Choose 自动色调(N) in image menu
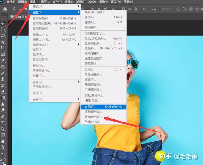This screenshot has width=203, height=165. point(55,18)
